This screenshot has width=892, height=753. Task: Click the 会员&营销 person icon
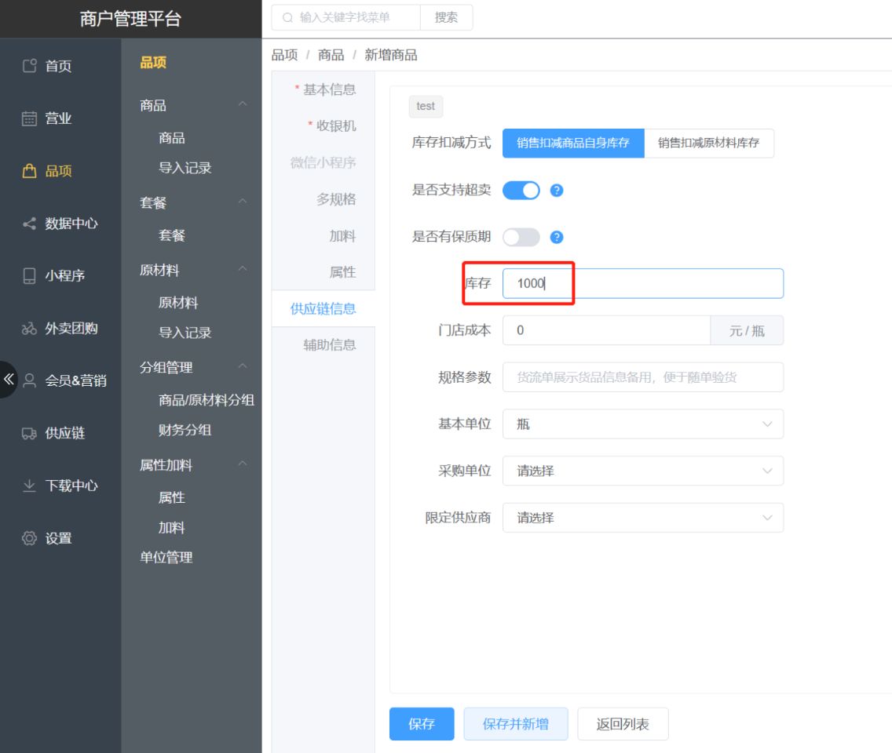point(30,380)
